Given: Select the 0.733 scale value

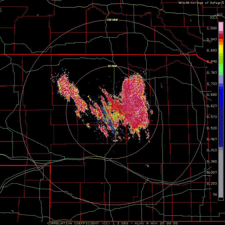Looking at the screenshot, I should (212, 84).
